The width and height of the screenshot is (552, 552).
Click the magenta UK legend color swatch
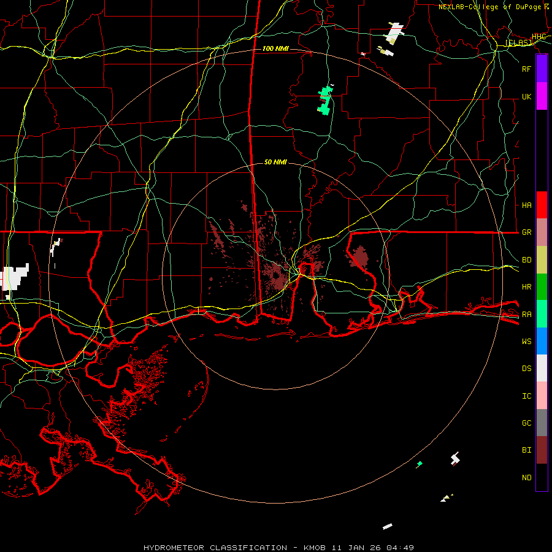point(542,96)
